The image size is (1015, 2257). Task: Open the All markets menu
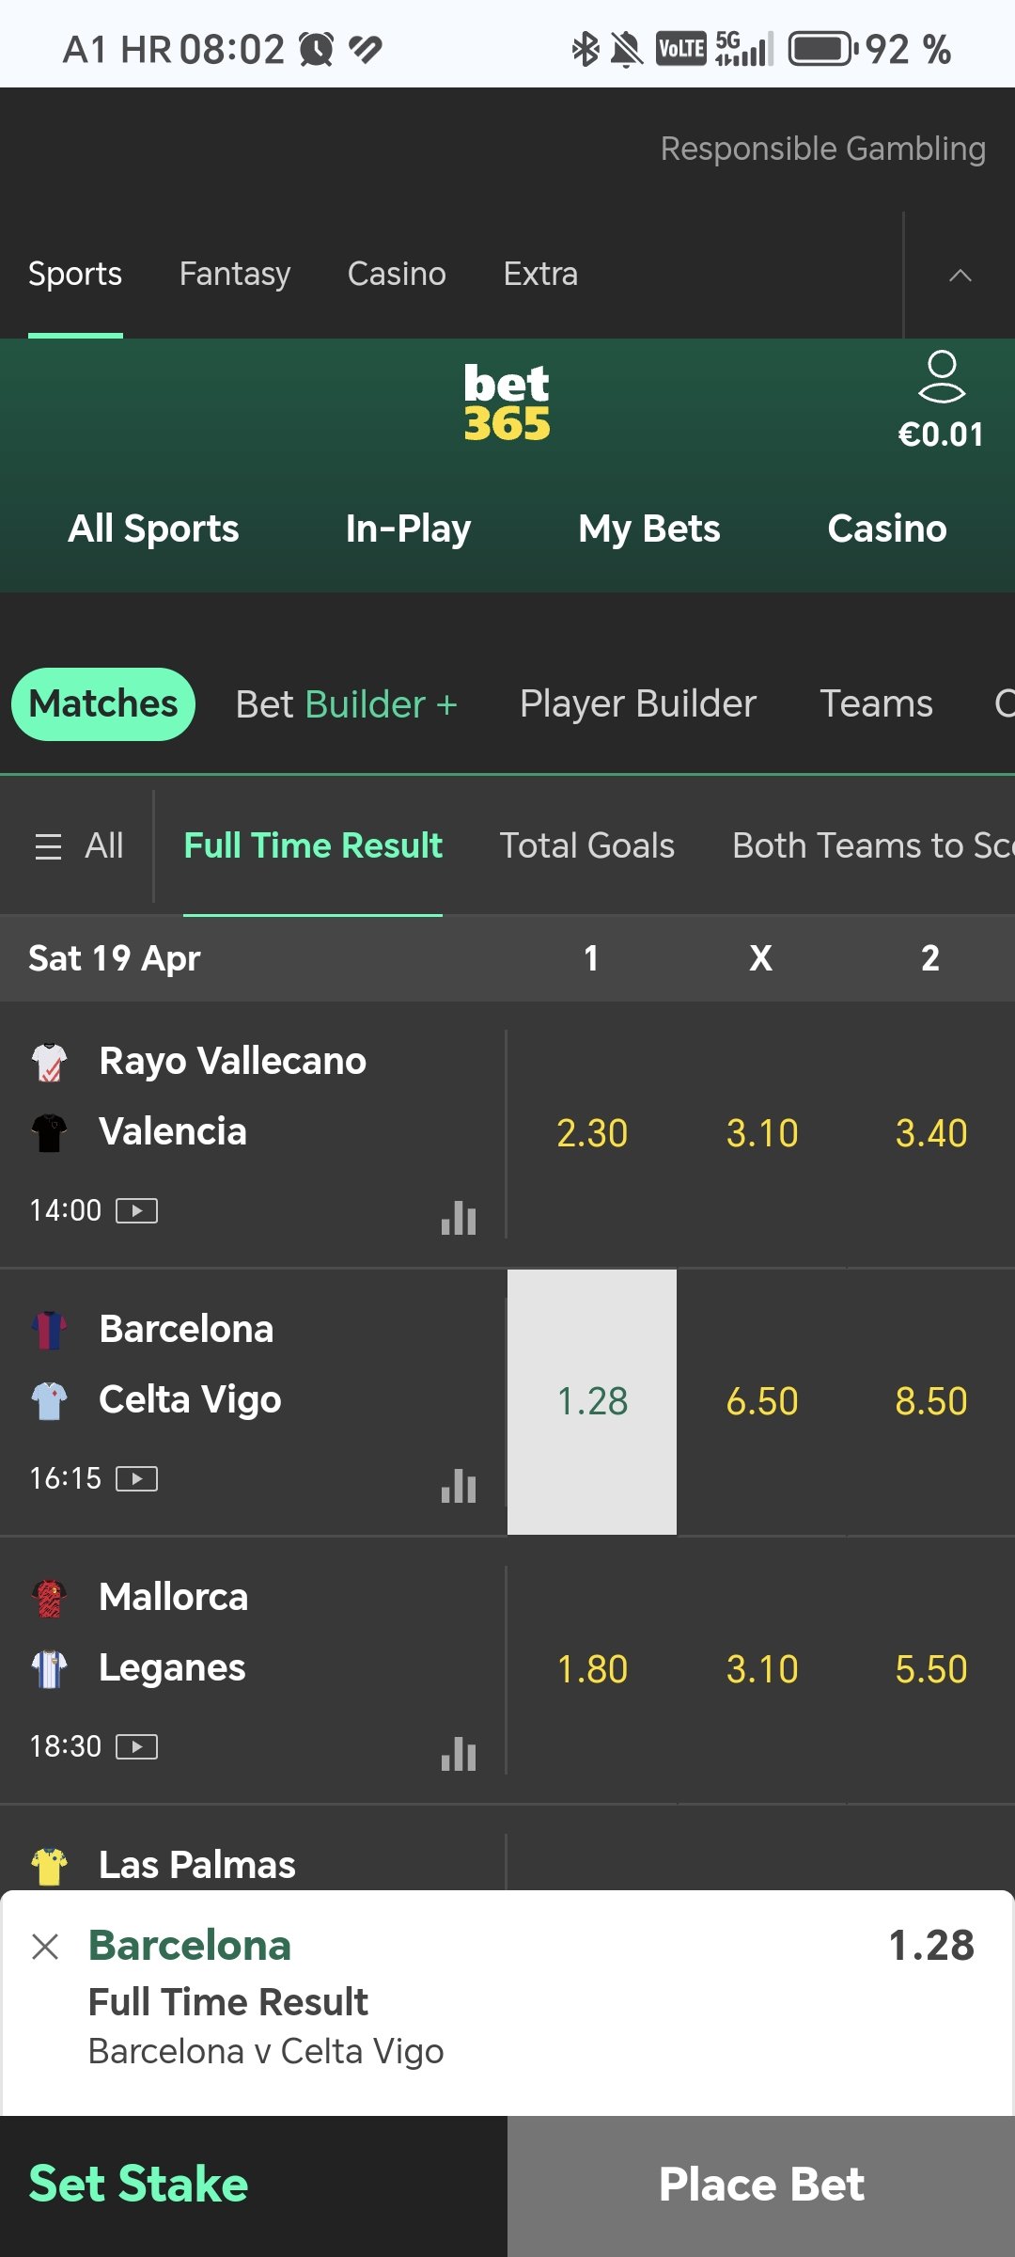tap(79, 846)
